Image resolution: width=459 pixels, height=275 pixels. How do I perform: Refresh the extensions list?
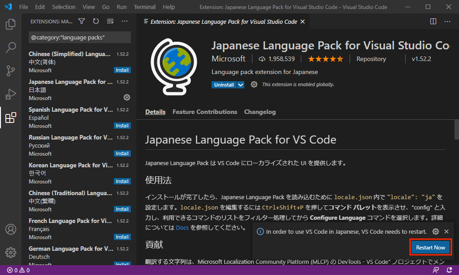click(96, 21)
